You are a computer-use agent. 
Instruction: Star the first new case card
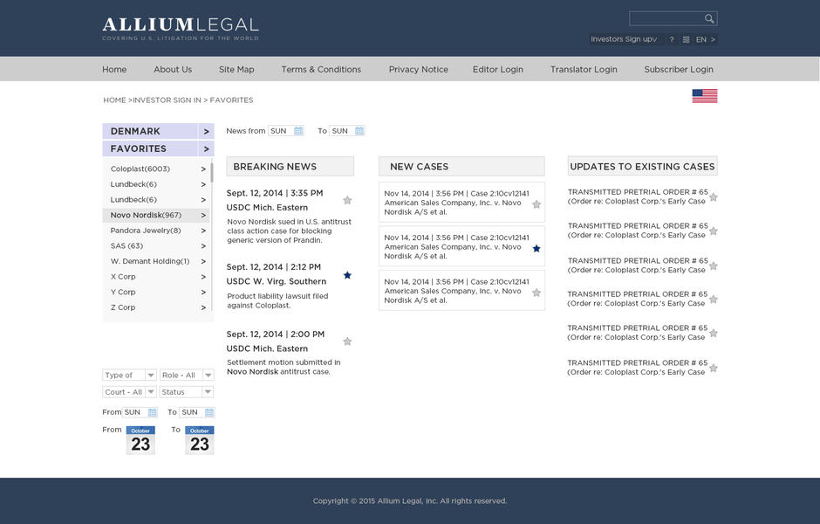tap(536, 204)
